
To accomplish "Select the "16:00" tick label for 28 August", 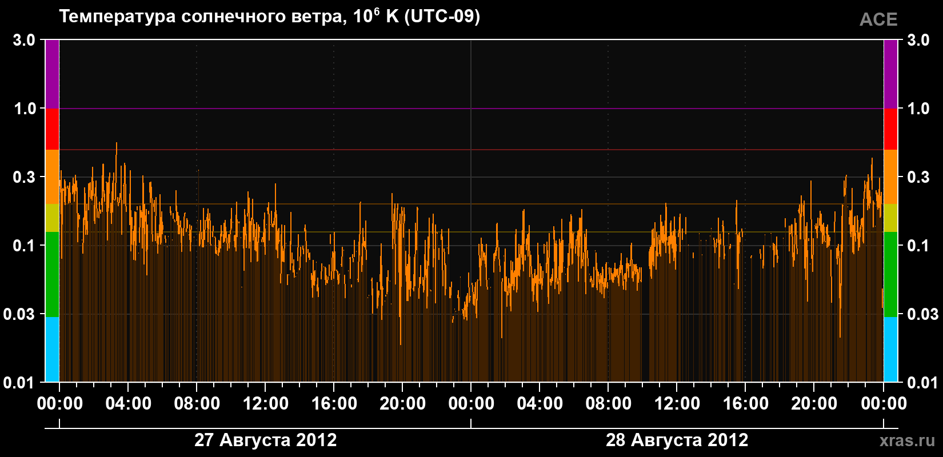I will pyautogui.click(x=746, y=404).
